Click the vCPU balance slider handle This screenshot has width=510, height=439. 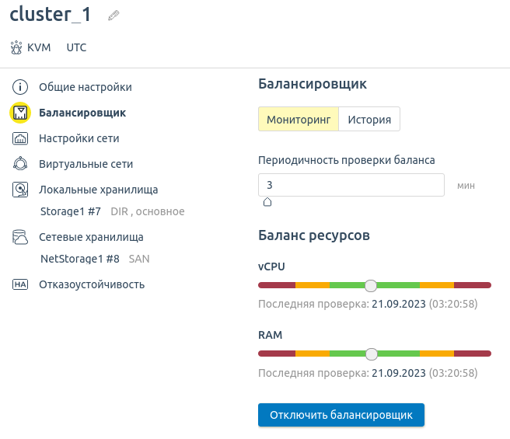tap(371, 285)
